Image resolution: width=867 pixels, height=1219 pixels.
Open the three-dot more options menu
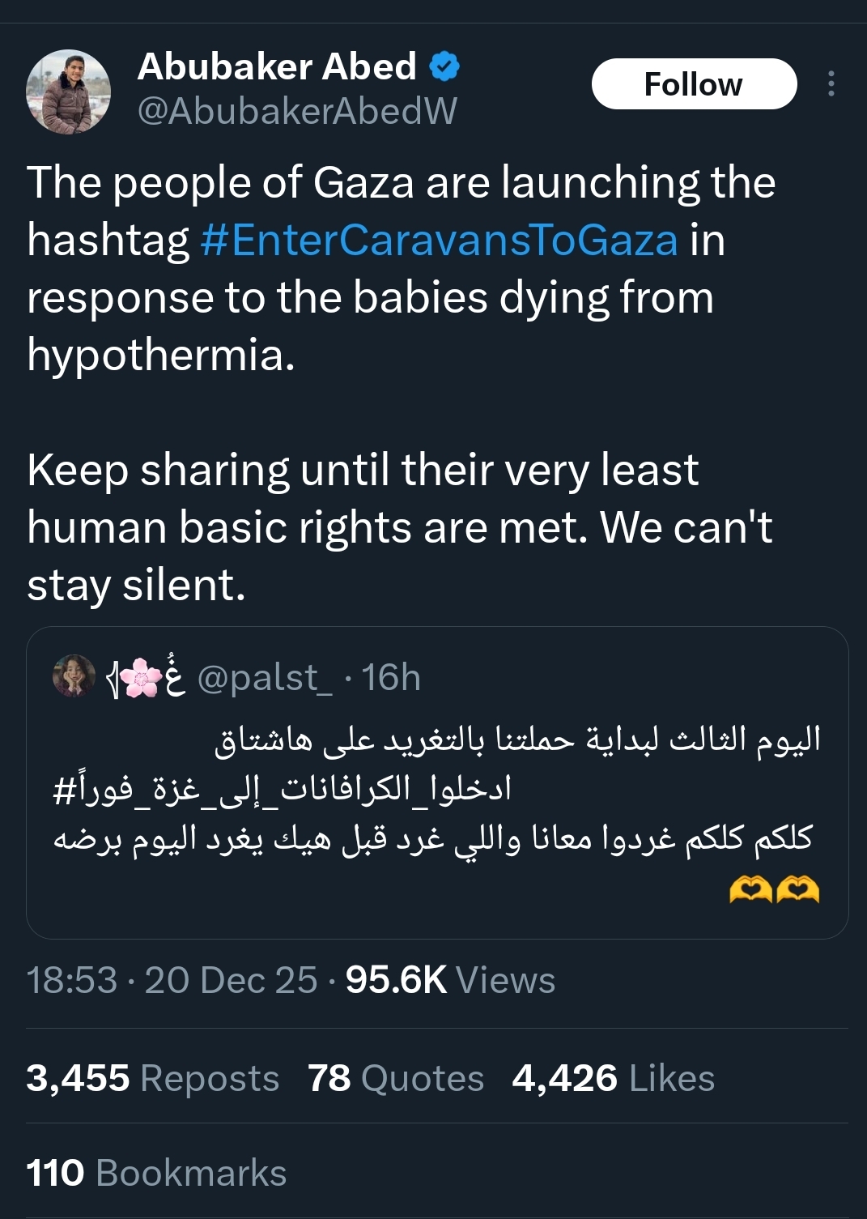point(831,84)
